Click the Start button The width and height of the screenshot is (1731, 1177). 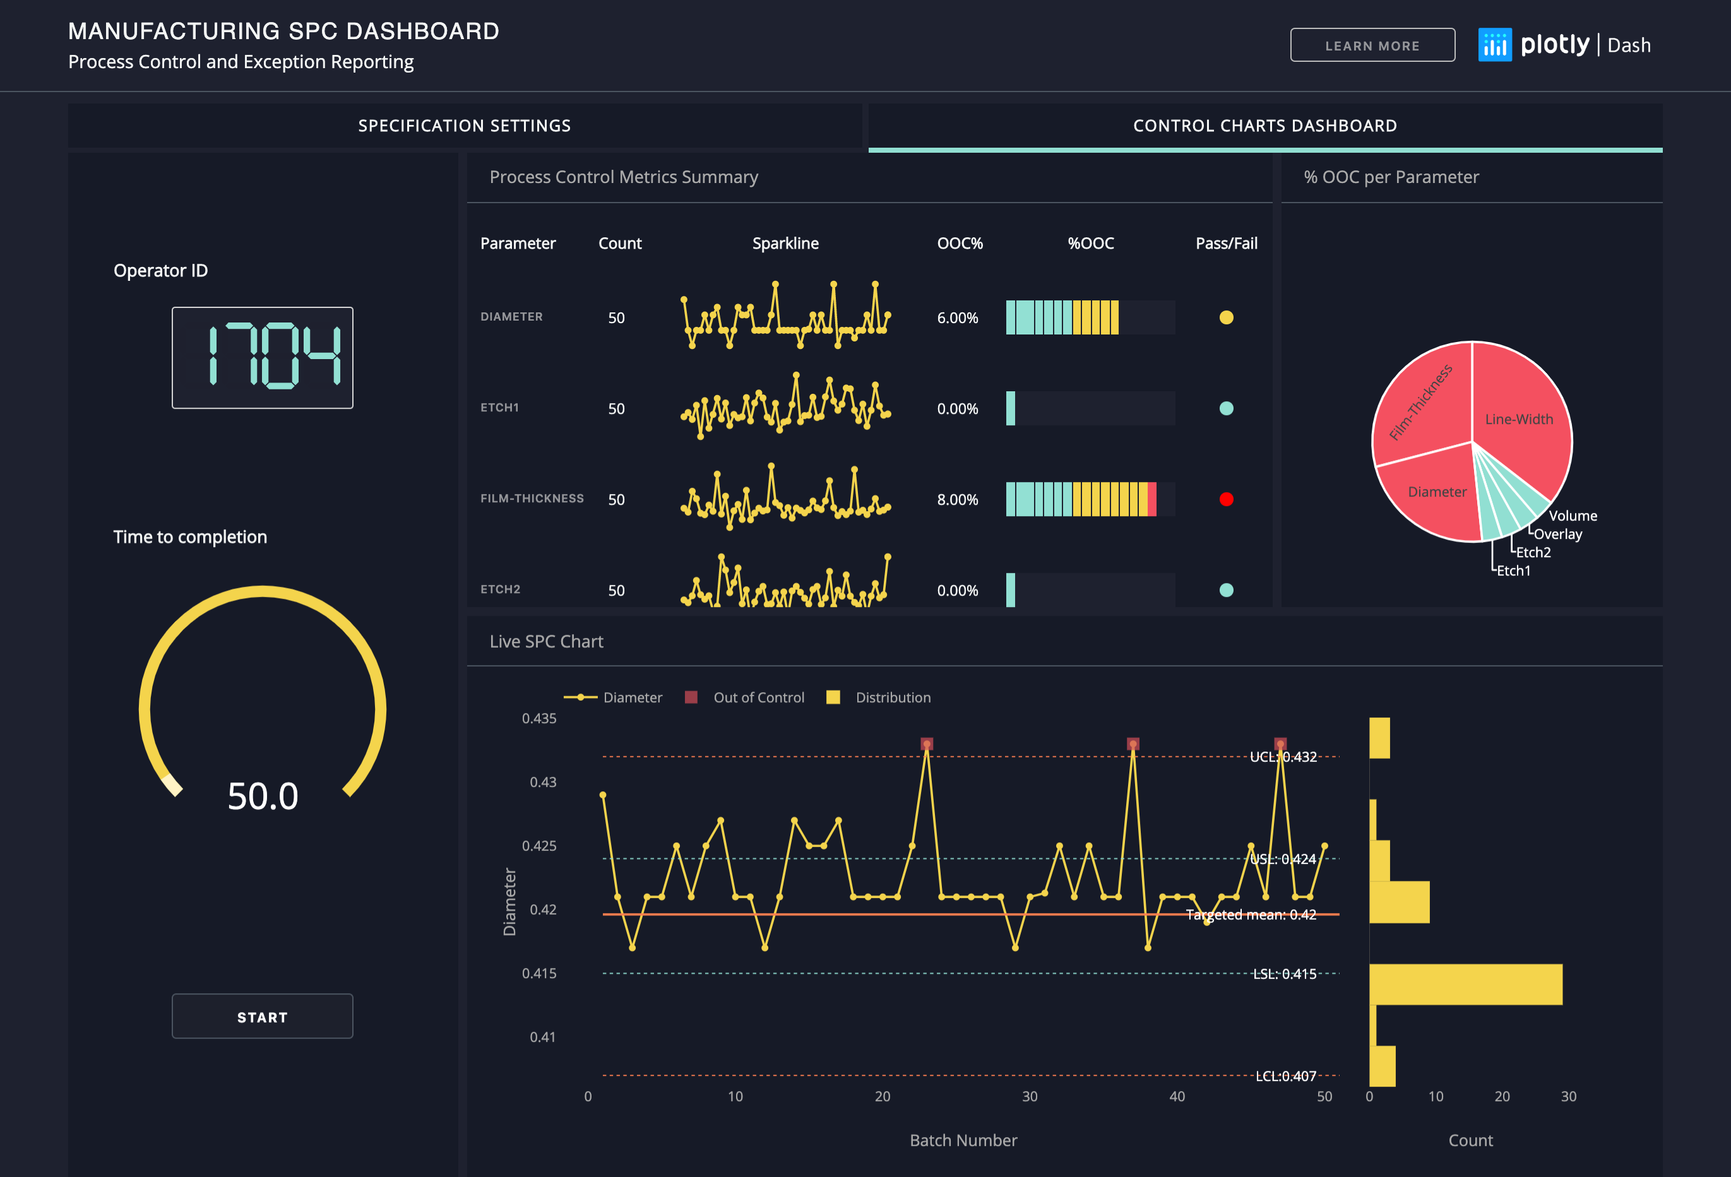262,1016
